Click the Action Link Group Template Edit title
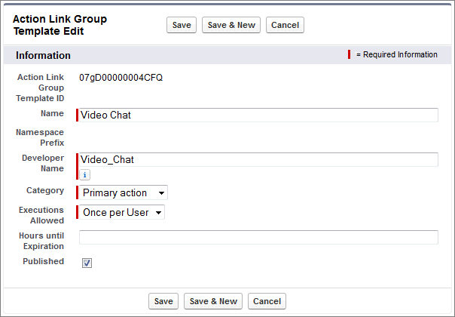 pyautogui.click(x=60, y=25)
